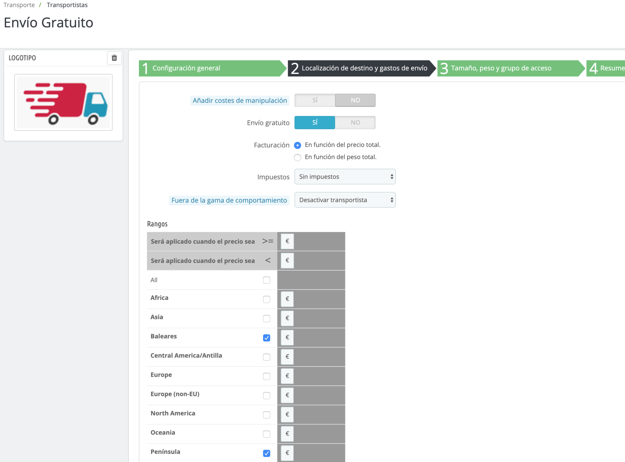The width and height of the screenshot is (625, 462).
Task: Click Transporte breadcrumb link
Action: tap(19, 5)
